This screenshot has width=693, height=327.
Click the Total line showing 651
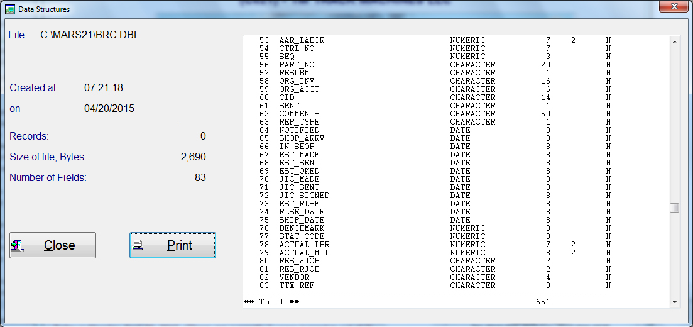[x=397, y=302]
